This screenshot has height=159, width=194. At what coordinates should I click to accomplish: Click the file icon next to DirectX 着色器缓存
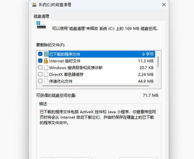[46, 74]
